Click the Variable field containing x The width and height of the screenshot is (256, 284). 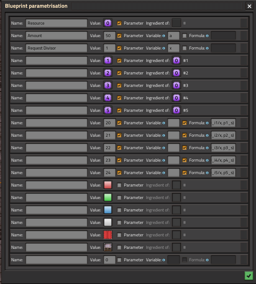[174, 48]
